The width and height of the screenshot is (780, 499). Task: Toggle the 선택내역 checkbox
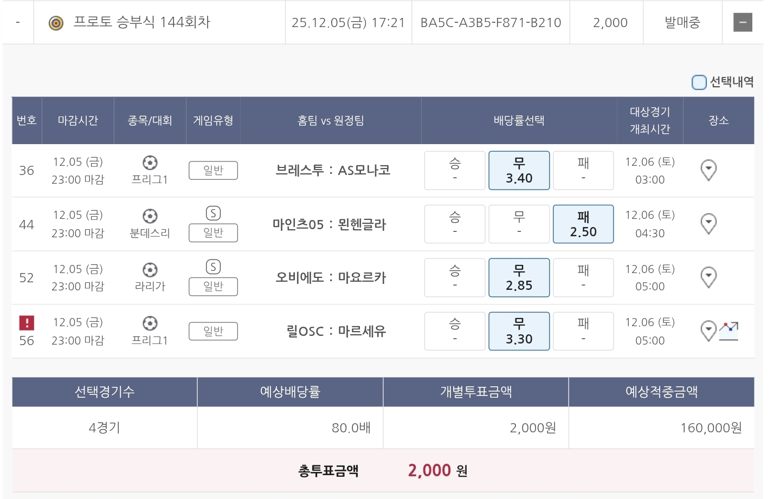699,82
